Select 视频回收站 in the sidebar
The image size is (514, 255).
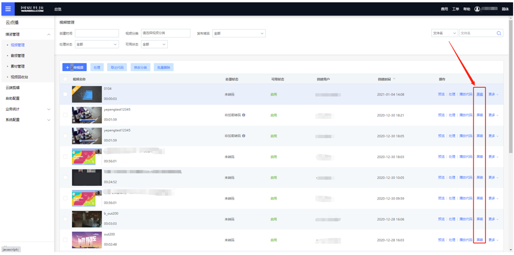pyautogui.click(x=20, y=77)
